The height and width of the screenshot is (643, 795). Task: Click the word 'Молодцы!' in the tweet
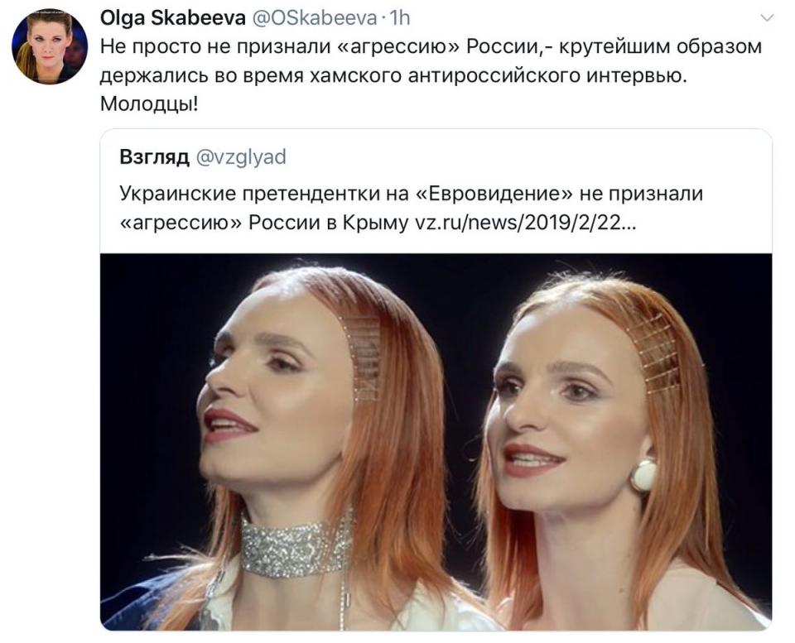point(149,105)
